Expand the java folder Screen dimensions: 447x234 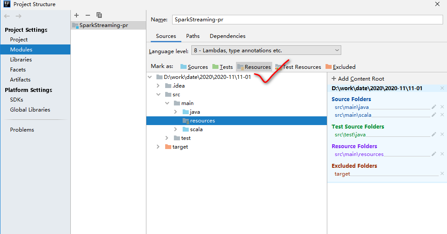[176, 112]
